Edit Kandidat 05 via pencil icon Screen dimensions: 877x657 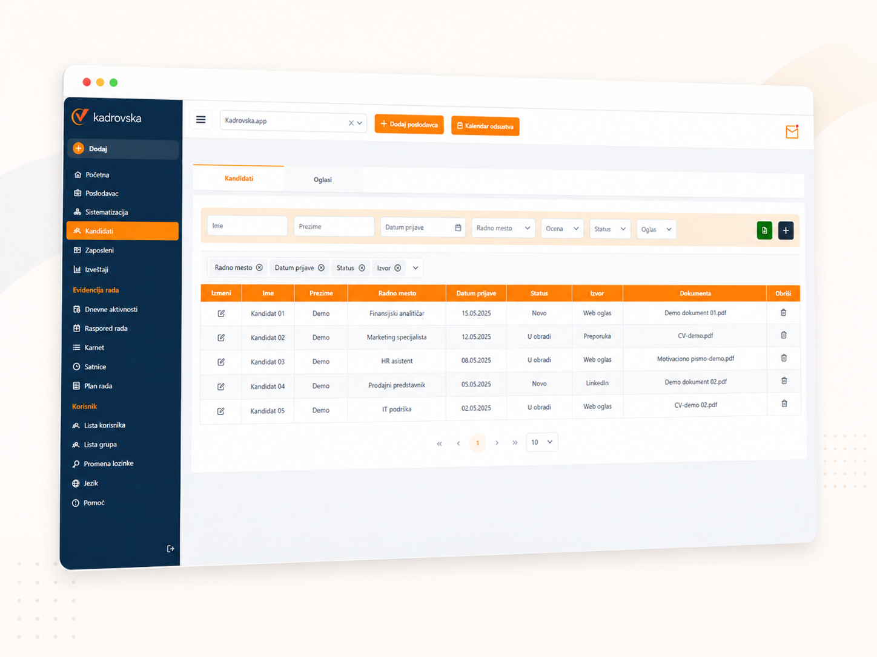click(x=221, y=411)
